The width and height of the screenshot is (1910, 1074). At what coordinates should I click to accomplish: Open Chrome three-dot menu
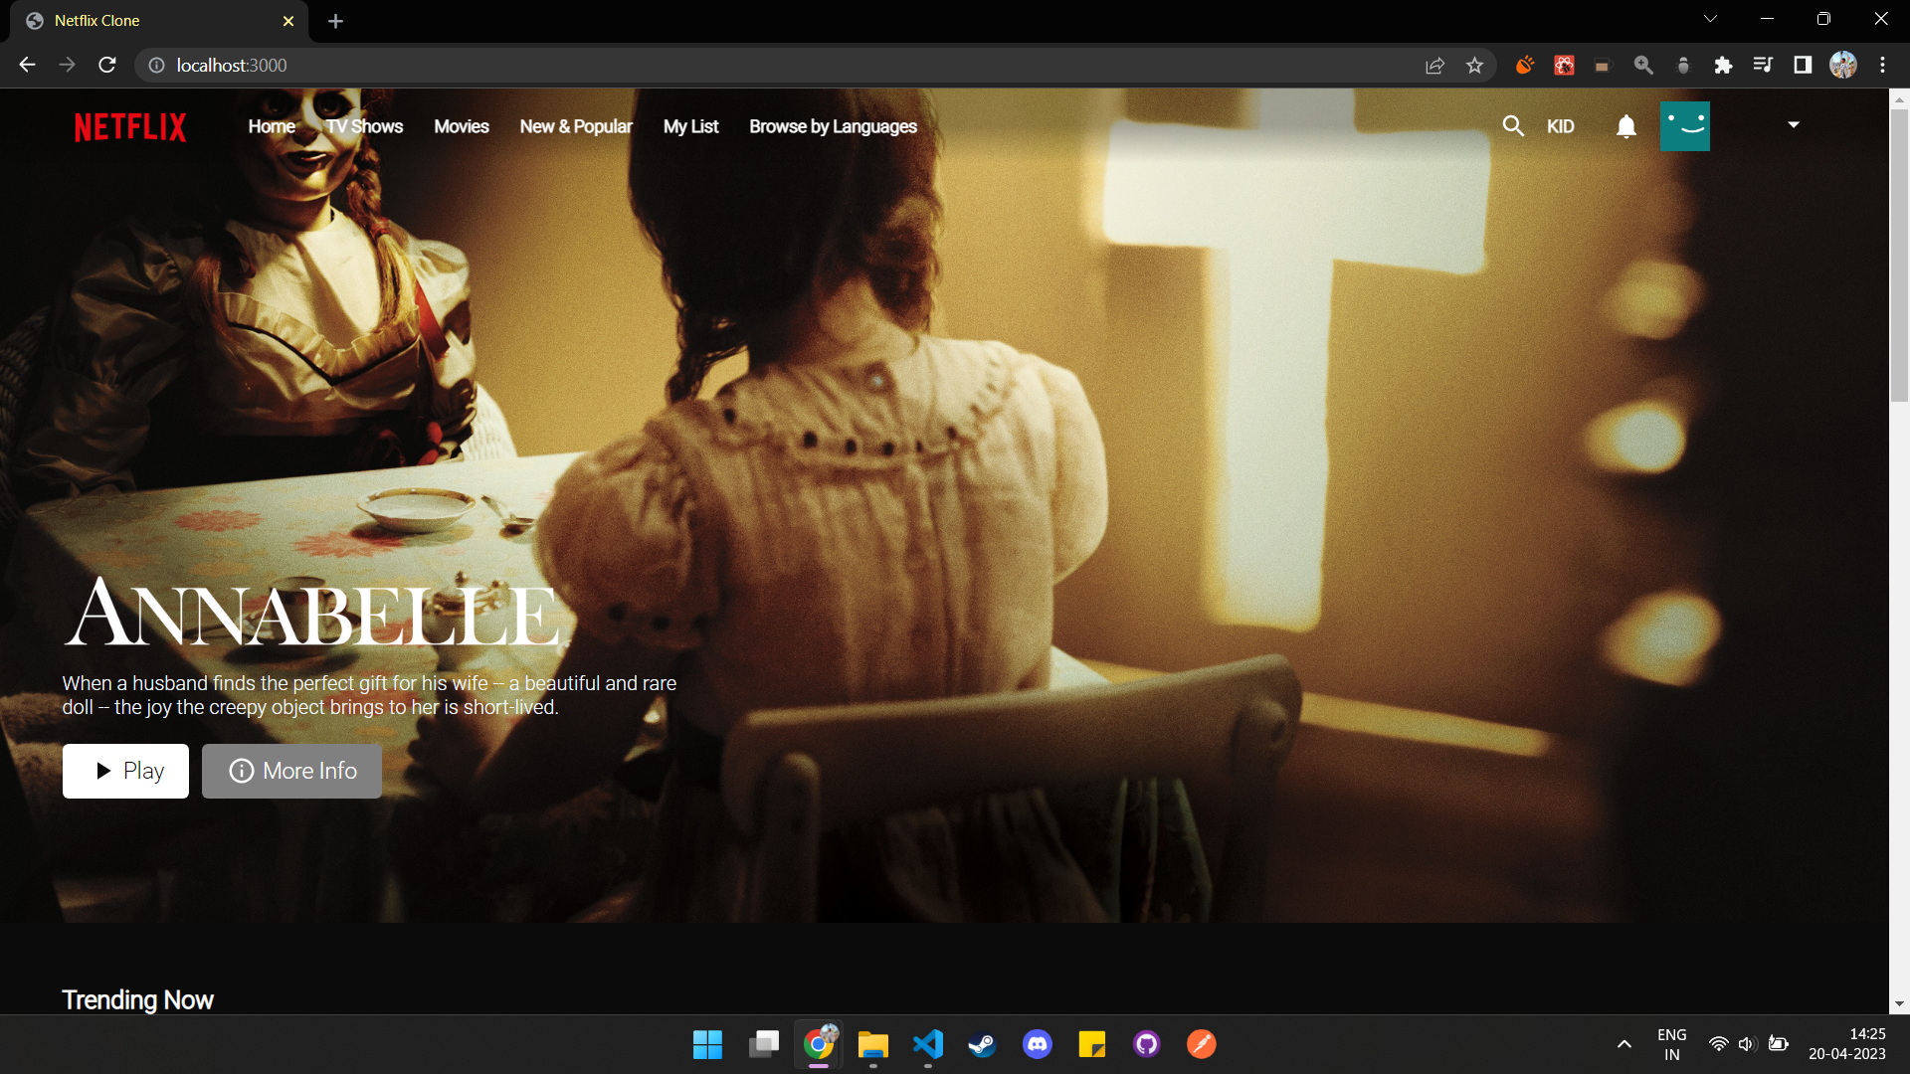point(1882,65)
